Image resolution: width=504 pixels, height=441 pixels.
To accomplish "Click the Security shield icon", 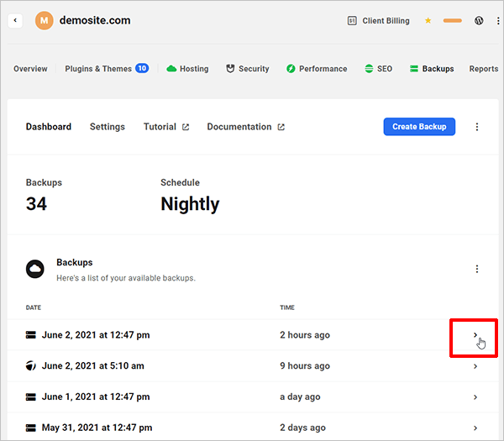I will click(x=230, y=69).
